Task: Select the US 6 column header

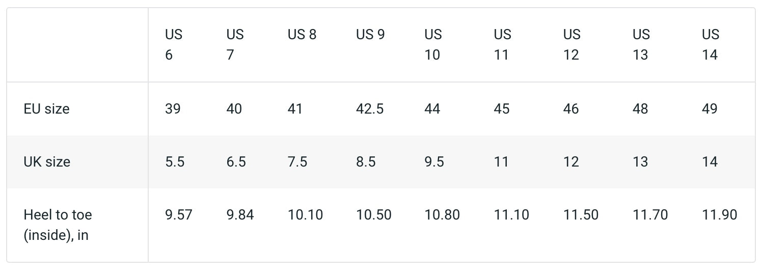Action: (174, 44)
